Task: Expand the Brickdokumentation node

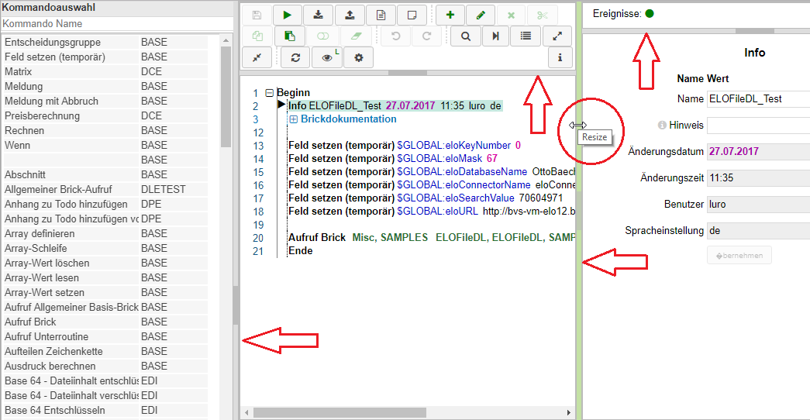Action: coord(293,119)
